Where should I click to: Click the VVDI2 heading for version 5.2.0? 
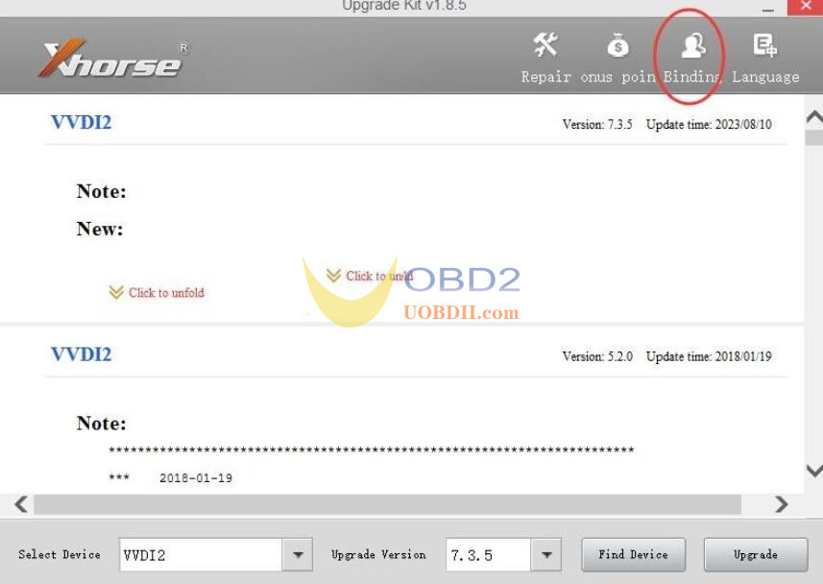82,354
